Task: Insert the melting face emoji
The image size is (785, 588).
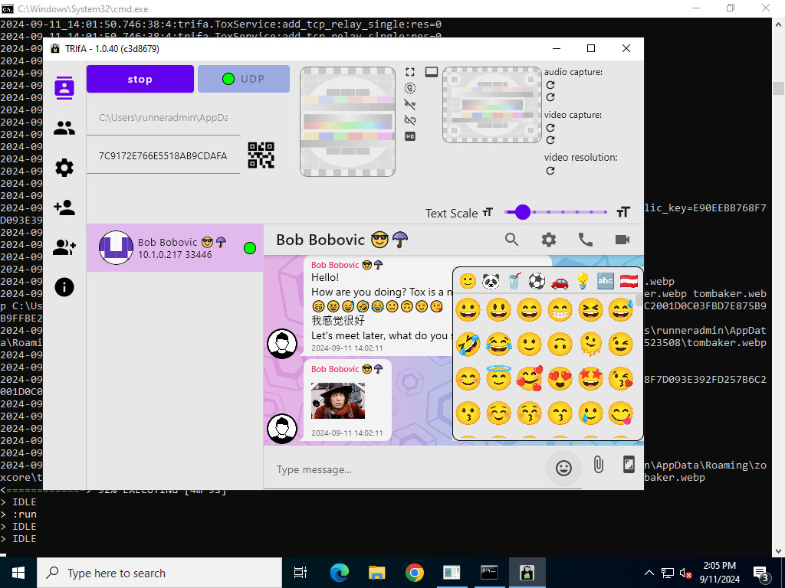Action: (590, 344)
